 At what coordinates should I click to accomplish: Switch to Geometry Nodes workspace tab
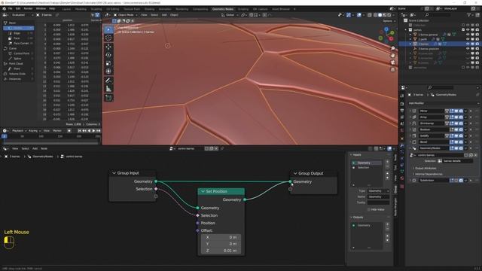[223, 9]
